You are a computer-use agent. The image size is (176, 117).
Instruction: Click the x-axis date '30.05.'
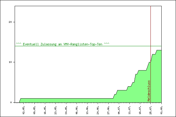tap(66, 110)
